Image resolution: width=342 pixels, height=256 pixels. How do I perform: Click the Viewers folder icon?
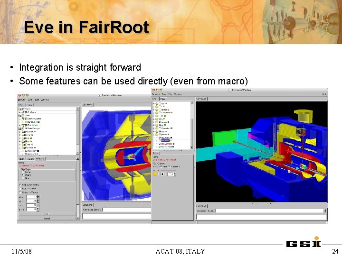pyautogui.click(x=19, y=109)
